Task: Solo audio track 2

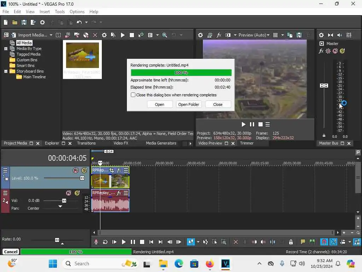Action: (x=77, y=193)
